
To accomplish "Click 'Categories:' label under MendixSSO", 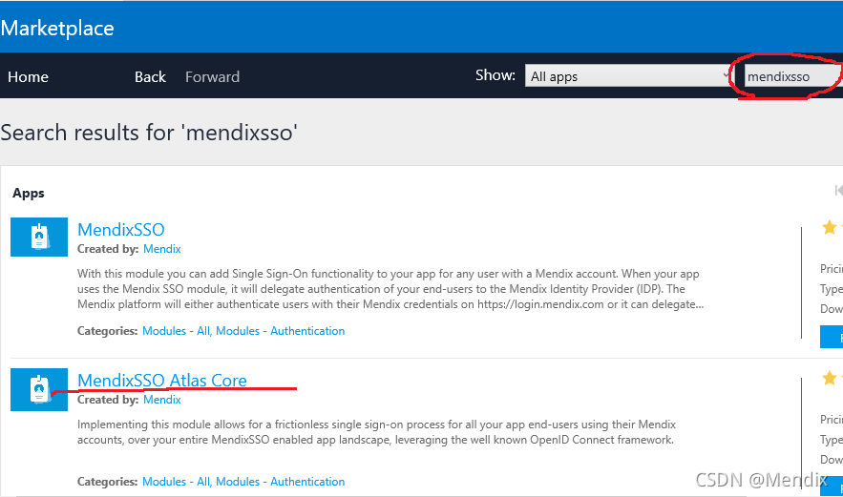I will pos(108,331).
